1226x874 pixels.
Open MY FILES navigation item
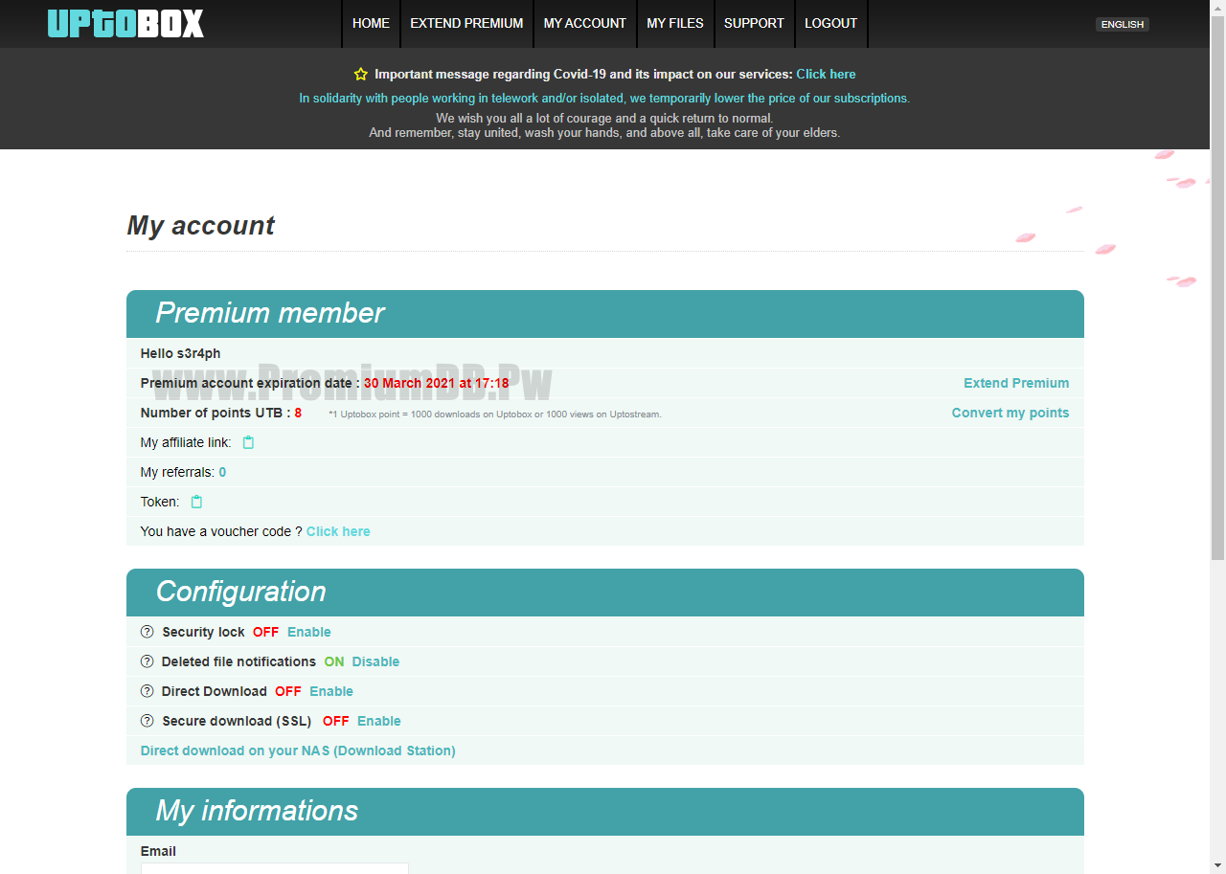[675, 23]
